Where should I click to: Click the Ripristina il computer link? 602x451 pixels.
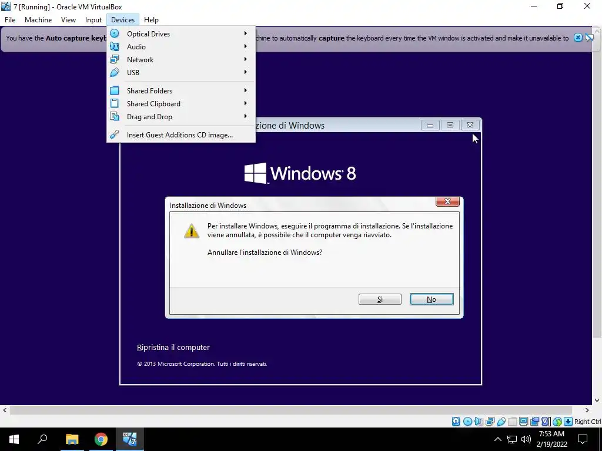173,348
